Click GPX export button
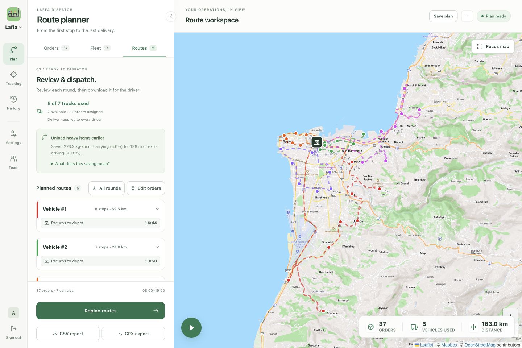Viewport: 522px width, 348px height. click(x=133, y=333)
